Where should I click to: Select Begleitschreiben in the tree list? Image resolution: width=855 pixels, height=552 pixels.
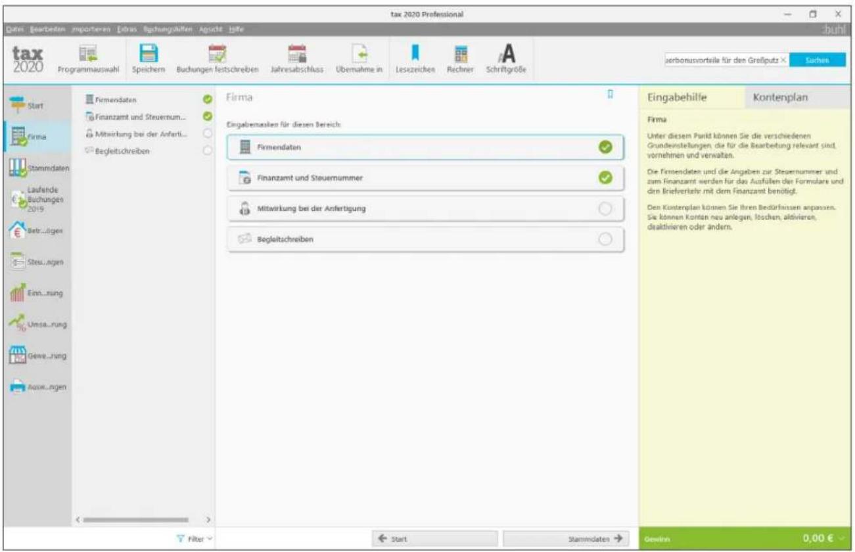point(118,150)
